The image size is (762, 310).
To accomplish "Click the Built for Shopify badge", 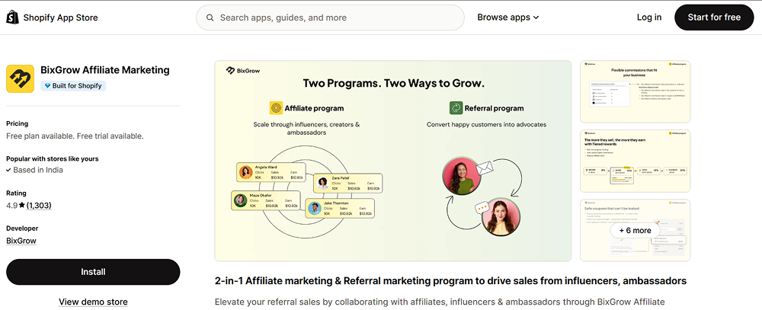I will [73, 85].
